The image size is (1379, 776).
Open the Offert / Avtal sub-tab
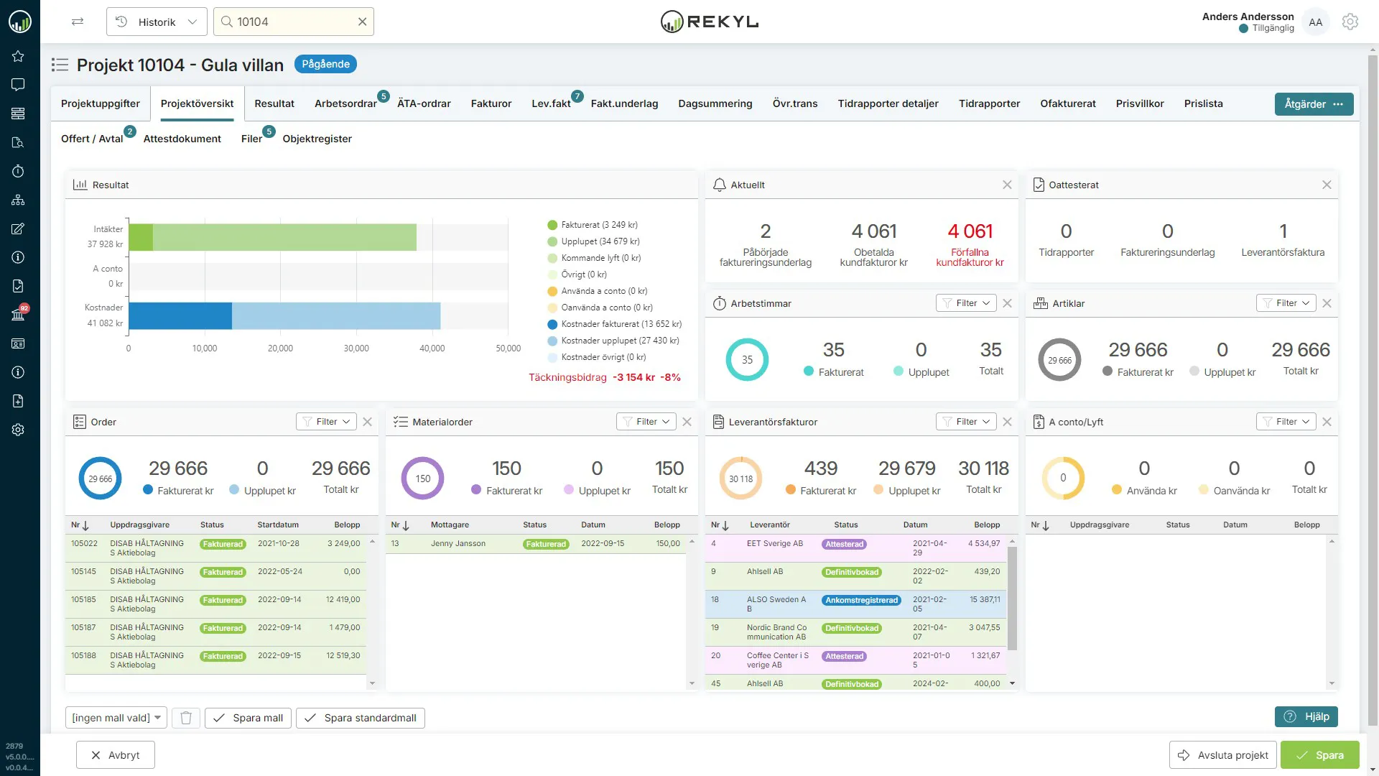92,139
